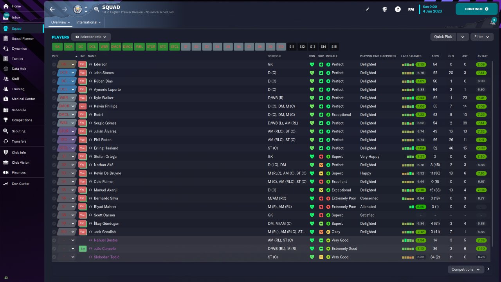501x282 pixels.
Task: Go to Home in the sidebar
Action: (22, 7)
